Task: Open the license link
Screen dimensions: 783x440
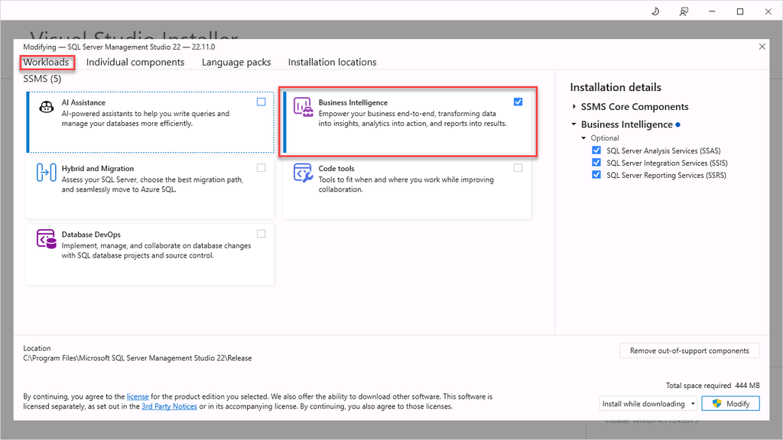Action: [x=138, y=396]
